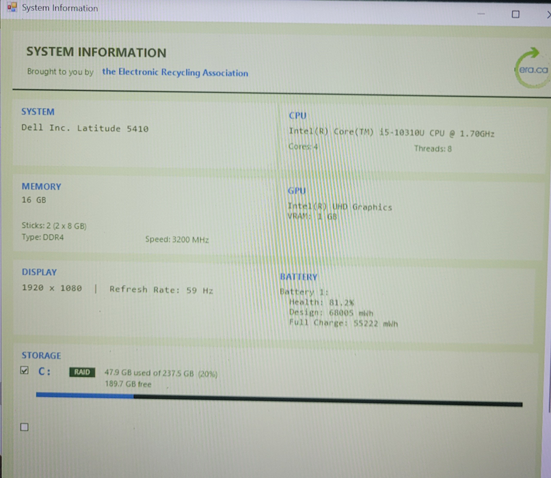This screenshot has height=478, width=551.
Task: Click the 47.9 GB used of 237.5 GB text
Action: (x=161, y=373)
